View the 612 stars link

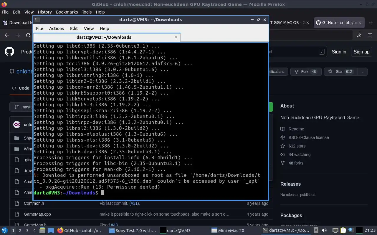click(x=297, y=146)
